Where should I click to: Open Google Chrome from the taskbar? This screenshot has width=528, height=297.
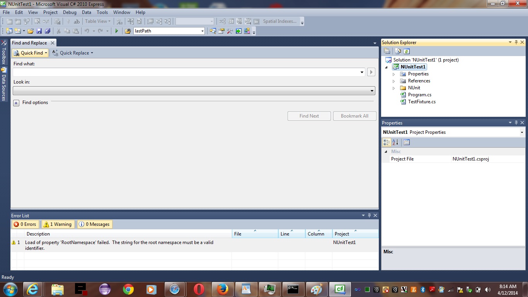pyautogui.click(x=128, y=289)
